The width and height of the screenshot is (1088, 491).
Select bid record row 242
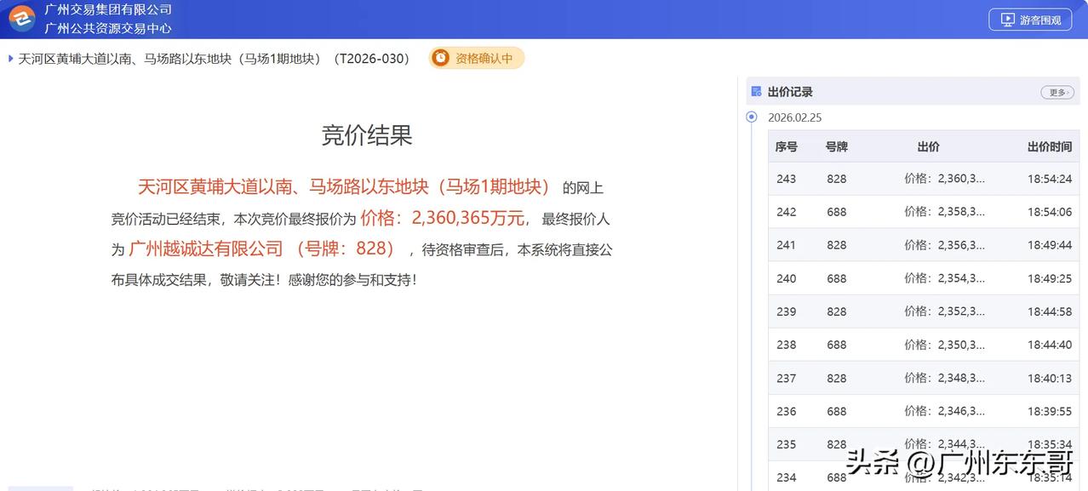coord(924,212)
